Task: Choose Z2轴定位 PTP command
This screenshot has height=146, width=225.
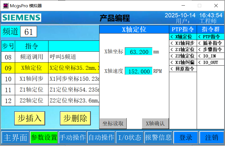Action: click(x=183, y=56)
